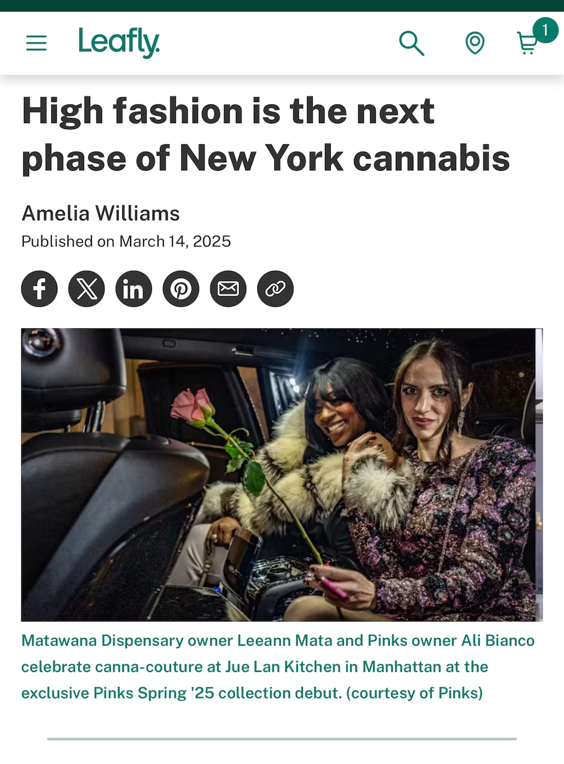Pin the article to Pinterest
Image resolution: width=564 pixels, height=764 pixels.
point(181,289)
